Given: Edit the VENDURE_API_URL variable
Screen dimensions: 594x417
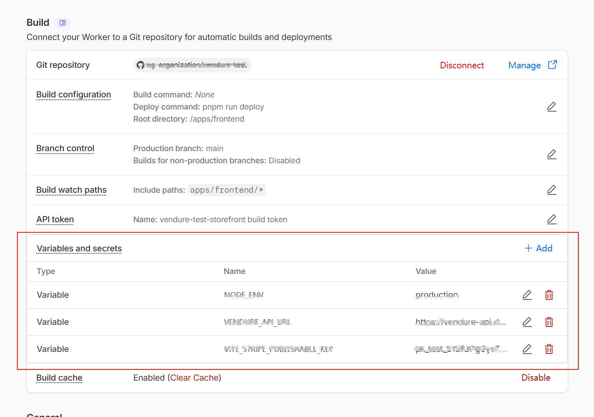Looking at the screenshot, I should coord(527,322).
